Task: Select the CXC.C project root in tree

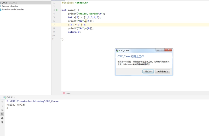Action: click(x=4, y=3)
